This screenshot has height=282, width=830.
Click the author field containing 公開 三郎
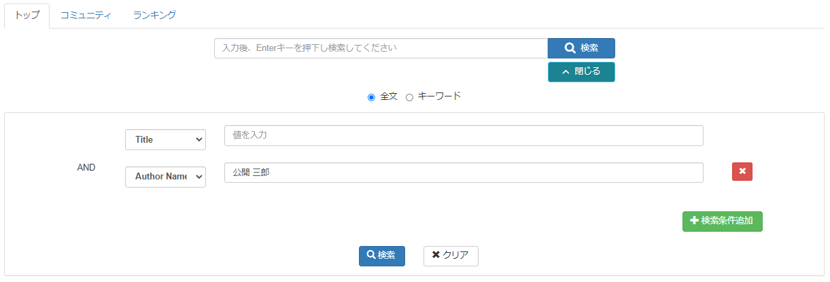(x=464, y=173)
